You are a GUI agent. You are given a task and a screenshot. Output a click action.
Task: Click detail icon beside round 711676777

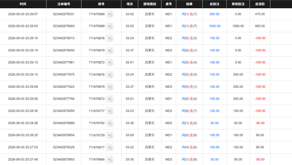(x=110, y=111)
